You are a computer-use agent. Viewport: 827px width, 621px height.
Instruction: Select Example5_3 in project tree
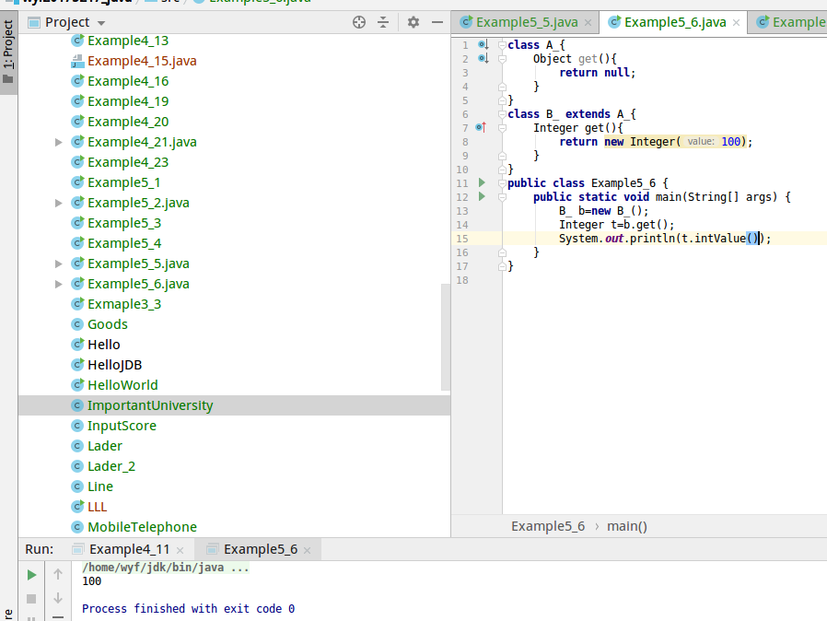(124, 223)
